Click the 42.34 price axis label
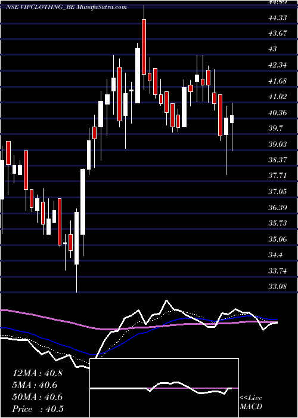The image size is (298, 418). coord(277,64)
